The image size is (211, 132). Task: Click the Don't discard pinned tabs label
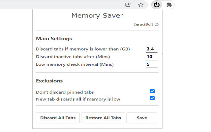[67, 92]
